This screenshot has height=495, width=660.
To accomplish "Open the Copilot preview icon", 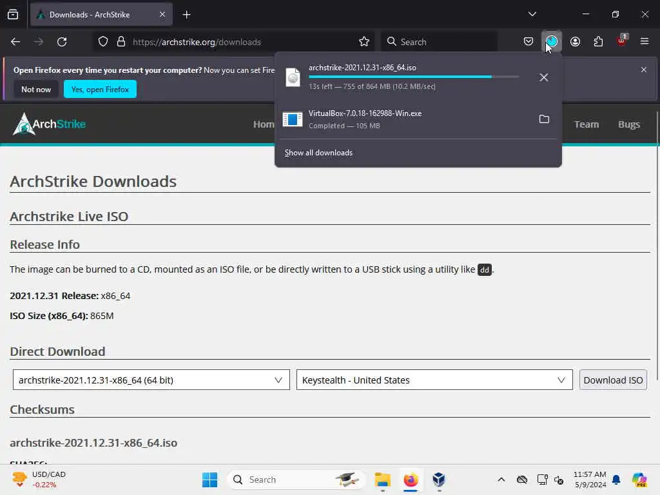I will tap(639, 480).
